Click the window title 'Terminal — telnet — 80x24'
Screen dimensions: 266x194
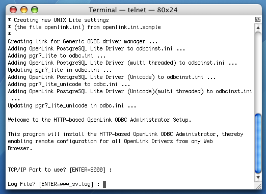click(x=133, y=10)
